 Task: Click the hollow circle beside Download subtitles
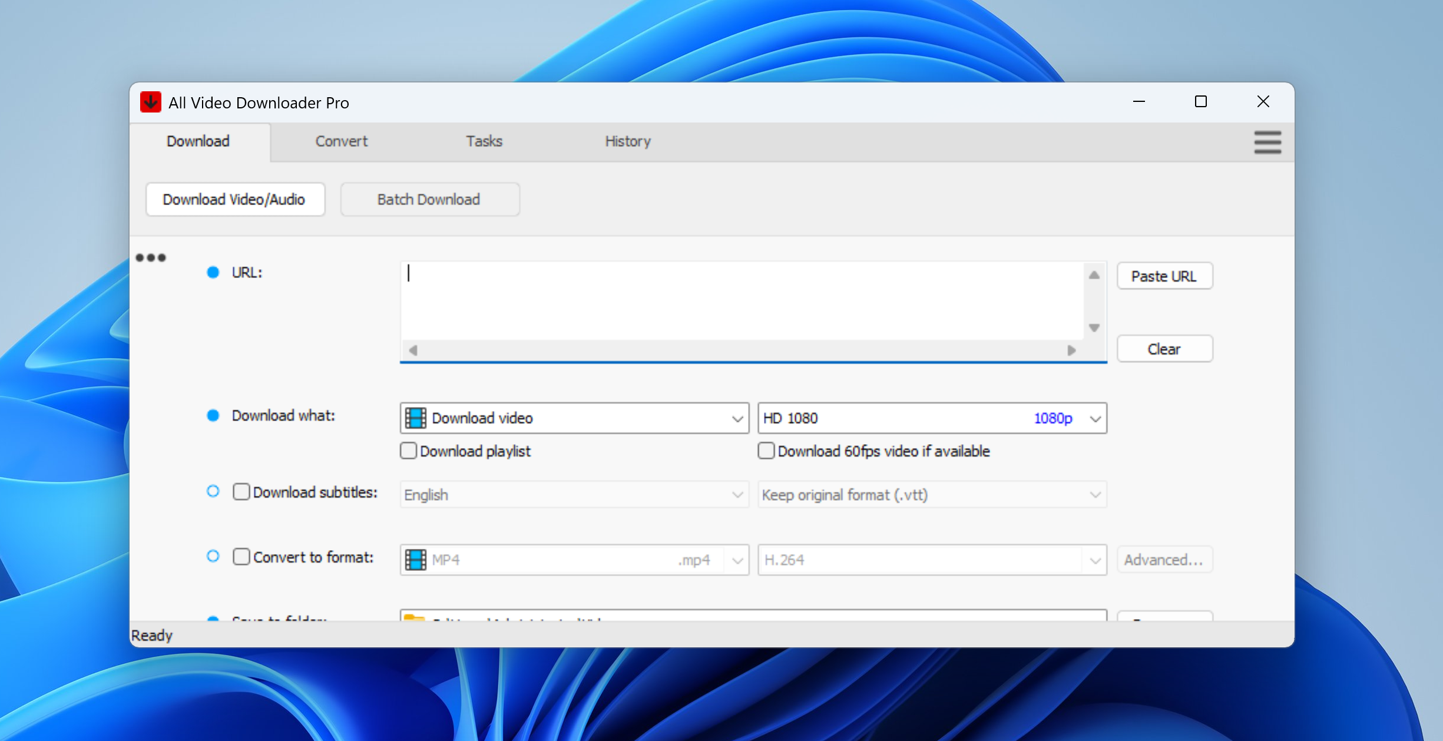213,491
